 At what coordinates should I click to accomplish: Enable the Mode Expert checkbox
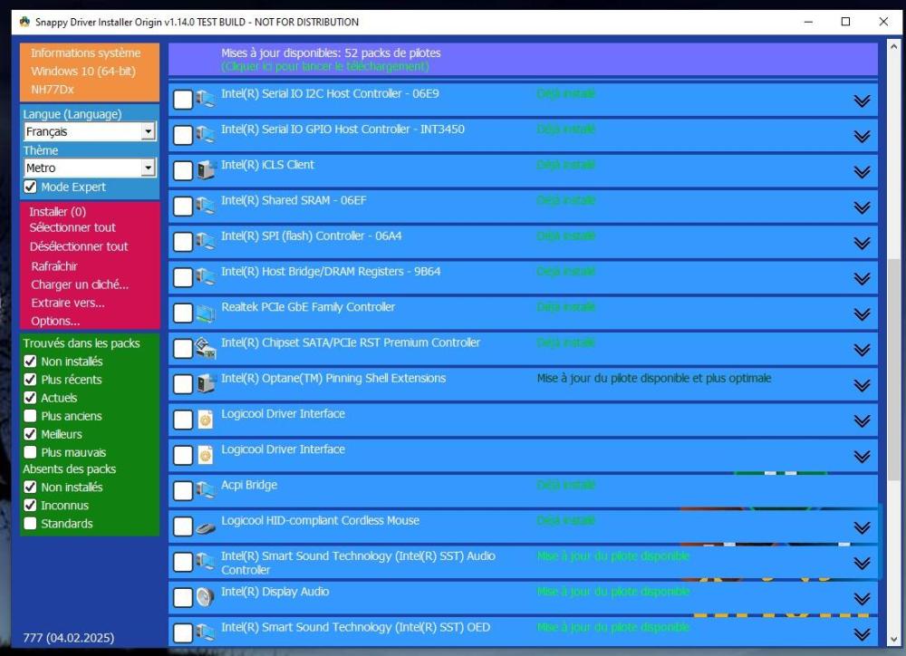[30, 187]
